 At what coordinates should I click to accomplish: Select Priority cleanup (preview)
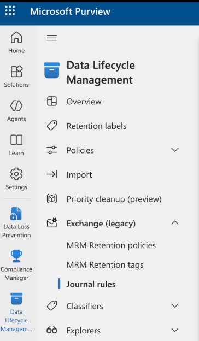[x=114, y=199]
